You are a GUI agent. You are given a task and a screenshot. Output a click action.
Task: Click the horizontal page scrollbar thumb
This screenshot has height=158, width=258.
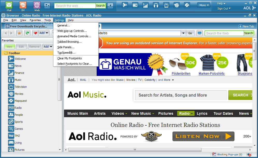(135, 150)
